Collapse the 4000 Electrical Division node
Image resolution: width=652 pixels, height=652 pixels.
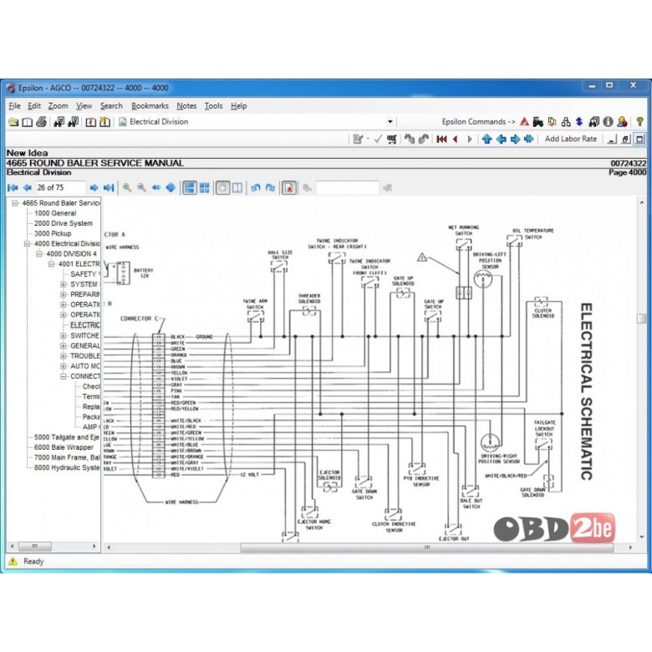(27, 244)
